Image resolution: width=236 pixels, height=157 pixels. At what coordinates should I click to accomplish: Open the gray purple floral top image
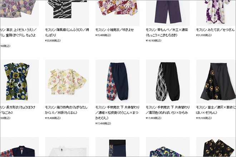[x=19, y=13]
